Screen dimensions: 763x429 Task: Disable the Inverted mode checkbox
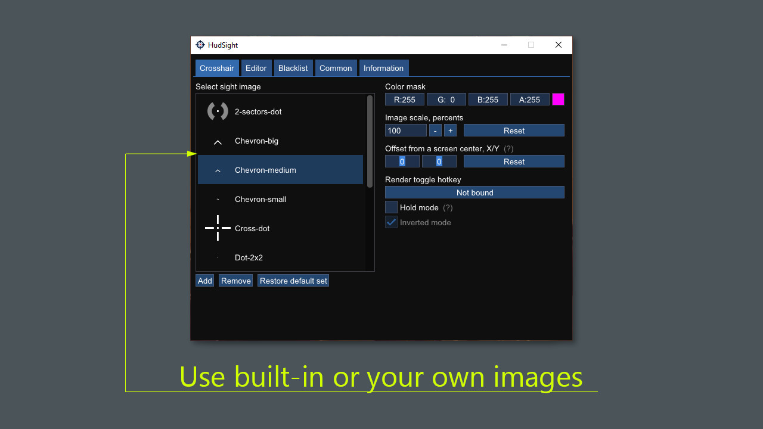point(391,222)
